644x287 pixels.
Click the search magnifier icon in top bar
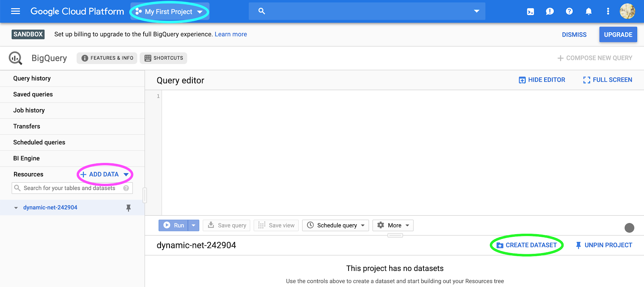click(262, 11)
